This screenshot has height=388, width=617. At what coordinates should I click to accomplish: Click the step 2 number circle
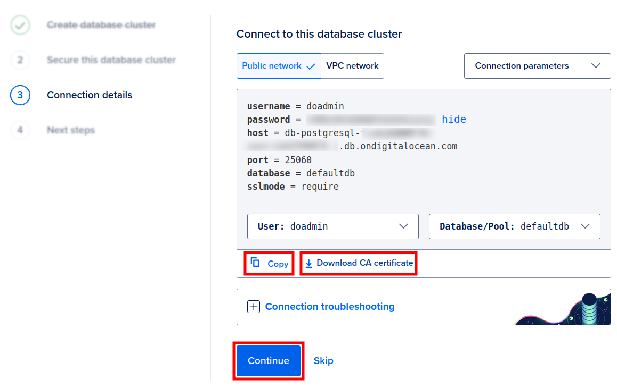click(x=20, y=60)
